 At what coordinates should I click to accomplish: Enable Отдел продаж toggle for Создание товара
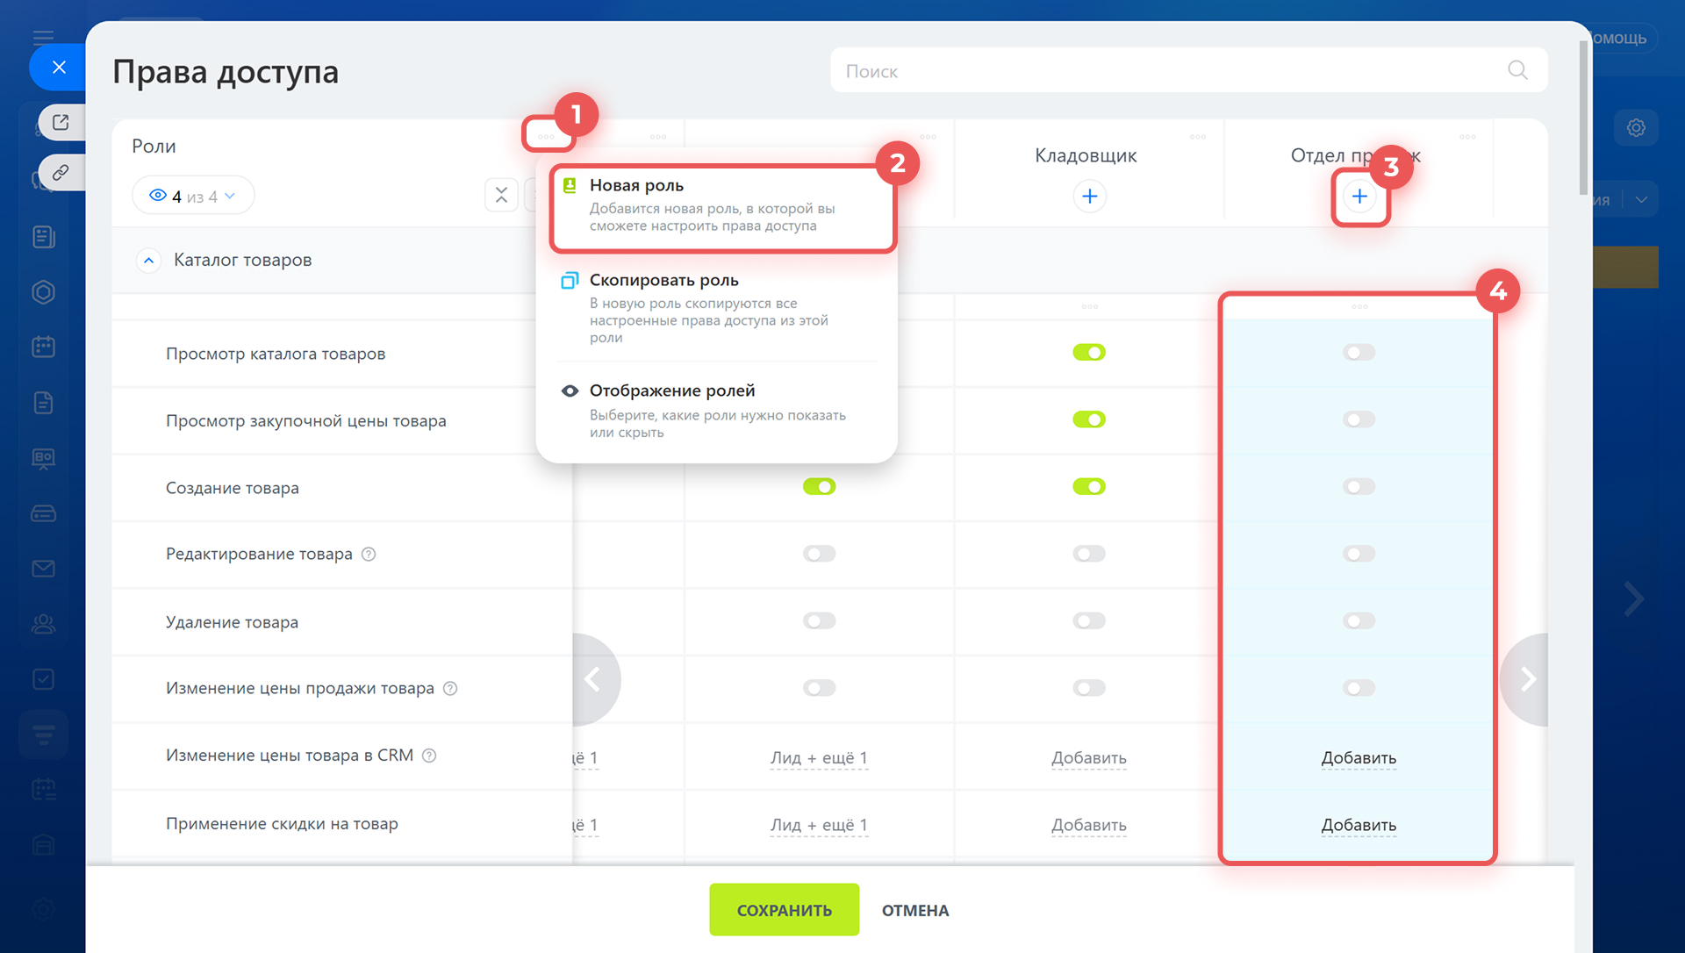tap(1359, 487)
